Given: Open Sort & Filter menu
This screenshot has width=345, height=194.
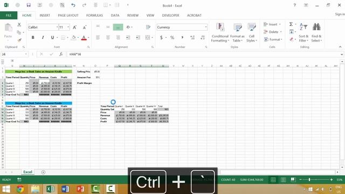Looking at the screenshot, I should click(x=303, y=32).
